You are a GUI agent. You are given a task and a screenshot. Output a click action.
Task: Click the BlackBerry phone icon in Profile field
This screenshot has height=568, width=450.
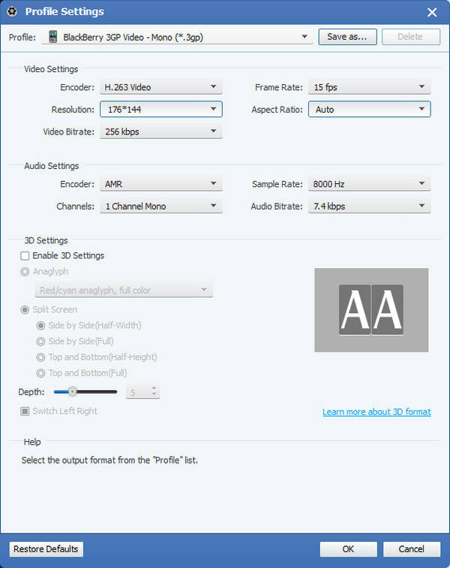(x=52, y=37)
